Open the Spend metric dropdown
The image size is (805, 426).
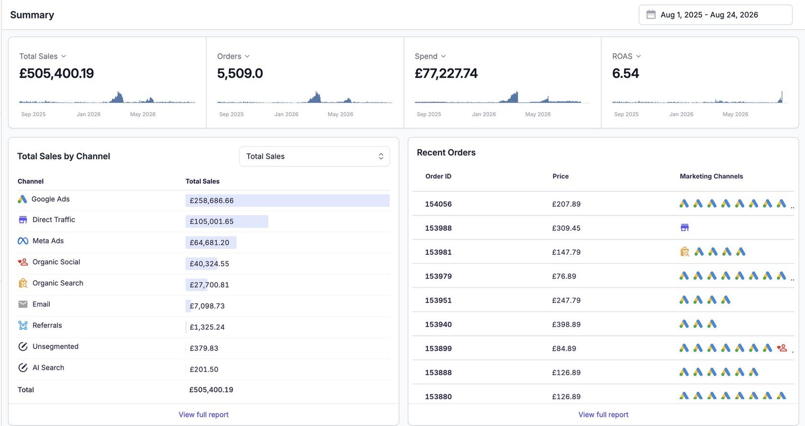point(430,56)
